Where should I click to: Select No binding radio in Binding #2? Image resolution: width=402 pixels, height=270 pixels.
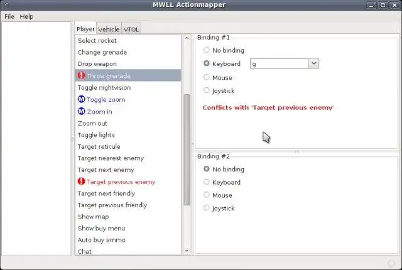click(x=207, y=169)
